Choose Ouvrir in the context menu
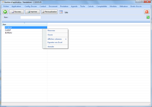Image resolution: width=152 pixels, height=107 pixels. 50,35
